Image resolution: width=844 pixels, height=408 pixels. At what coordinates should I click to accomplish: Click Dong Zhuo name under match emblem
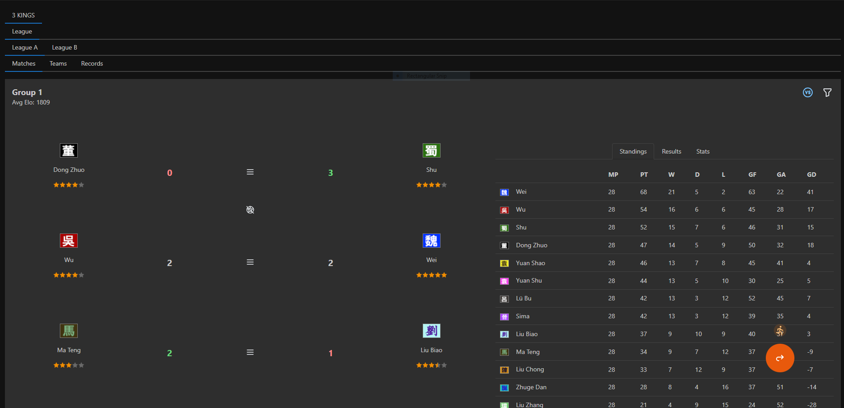[69, 170]
